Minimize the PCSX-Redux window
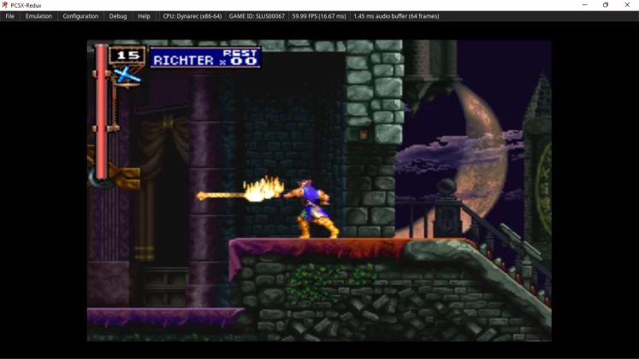 (x=585, y=5)
